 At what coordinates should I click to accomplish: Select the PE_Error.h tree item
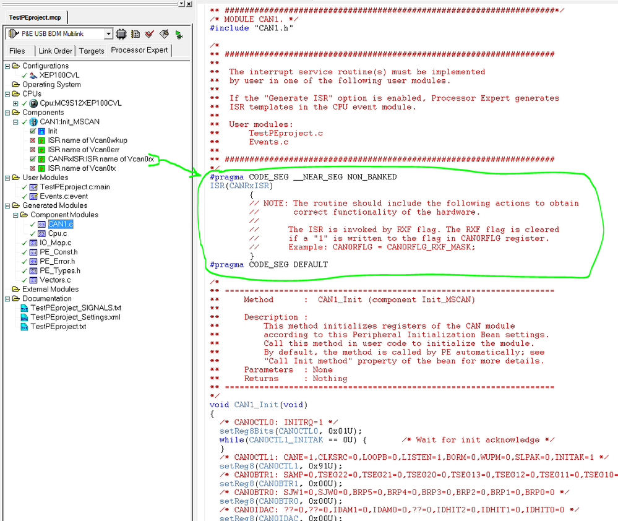pos(57,261)
